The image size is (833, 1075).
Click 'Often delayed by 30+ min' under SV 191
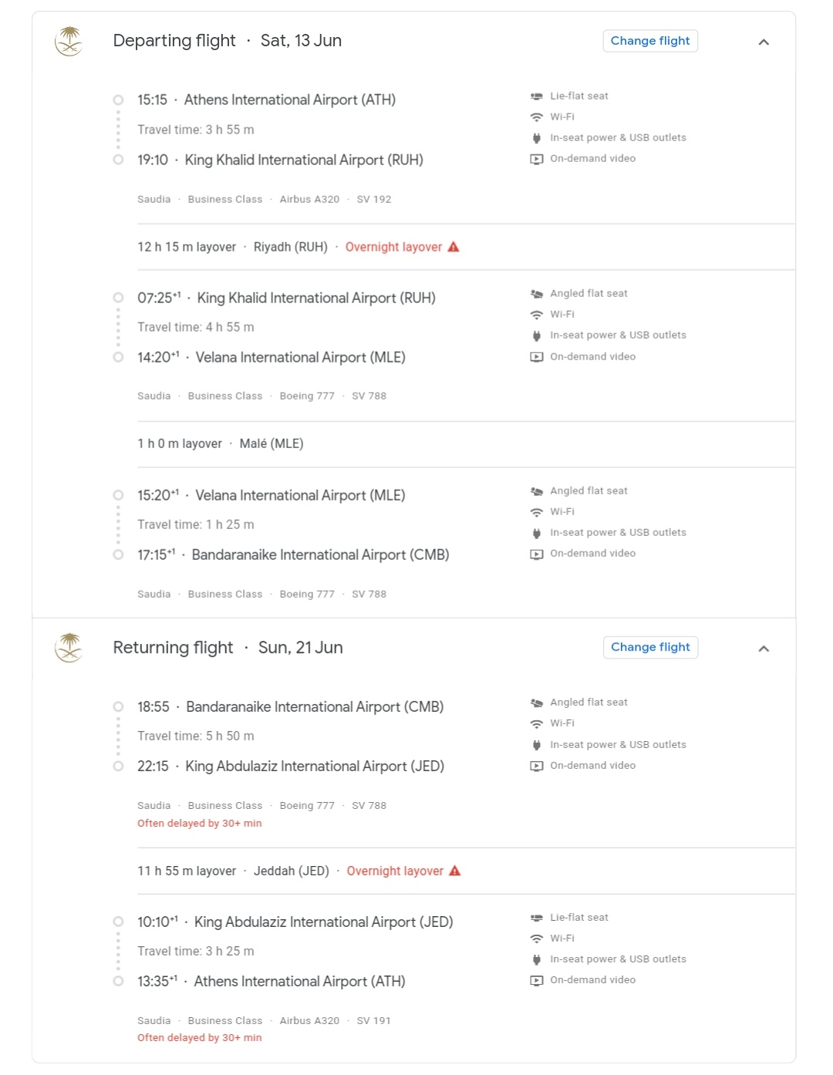click(x=200, y=1038)
